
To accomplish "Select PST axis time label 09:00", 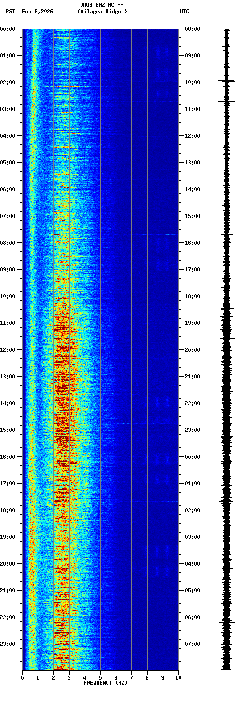I will (8, 270).
